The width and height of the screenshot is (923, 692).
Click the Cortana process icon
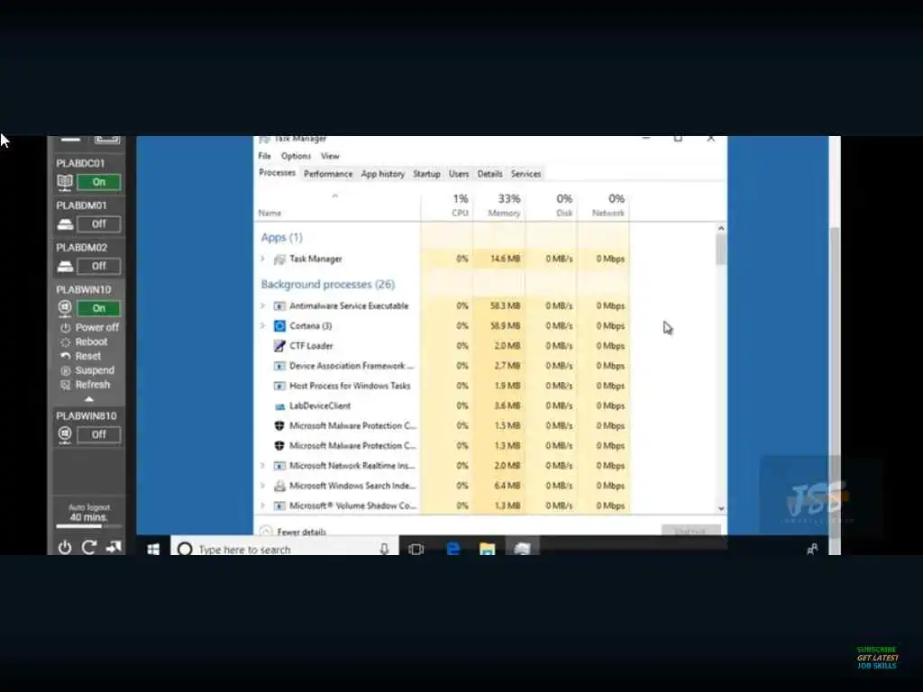pos(279,326)
